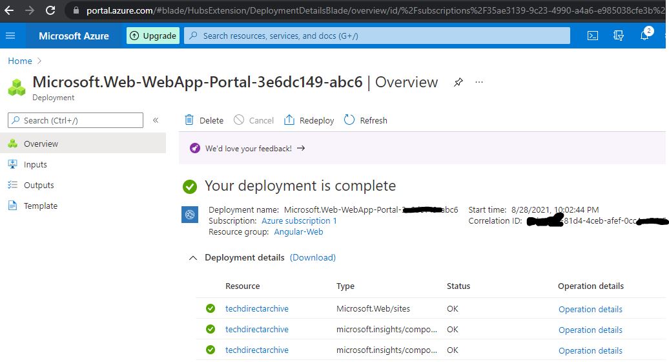The image size is (669, 362).
Task: Open techdirectarchive Microsoft.Web/sites resource
Action: click(x=257, y=308)
